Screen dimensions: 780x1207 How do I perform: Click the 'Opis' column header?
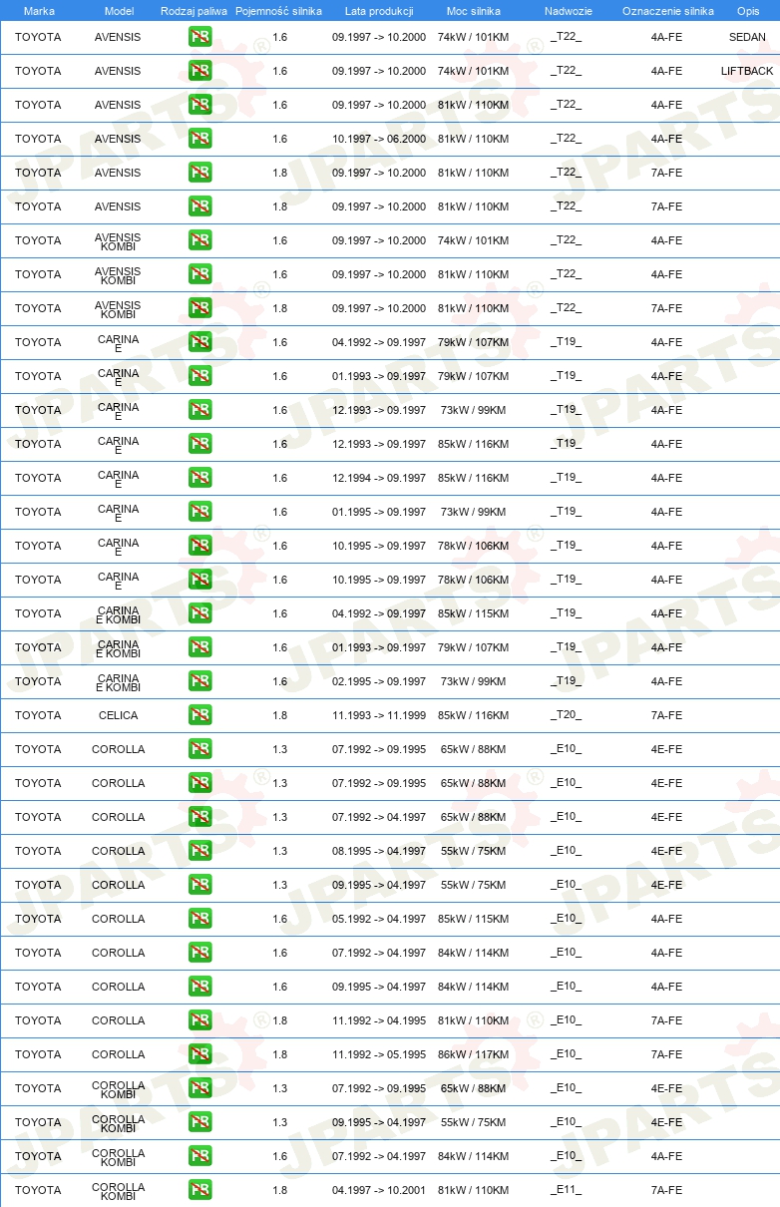[748, 11]
